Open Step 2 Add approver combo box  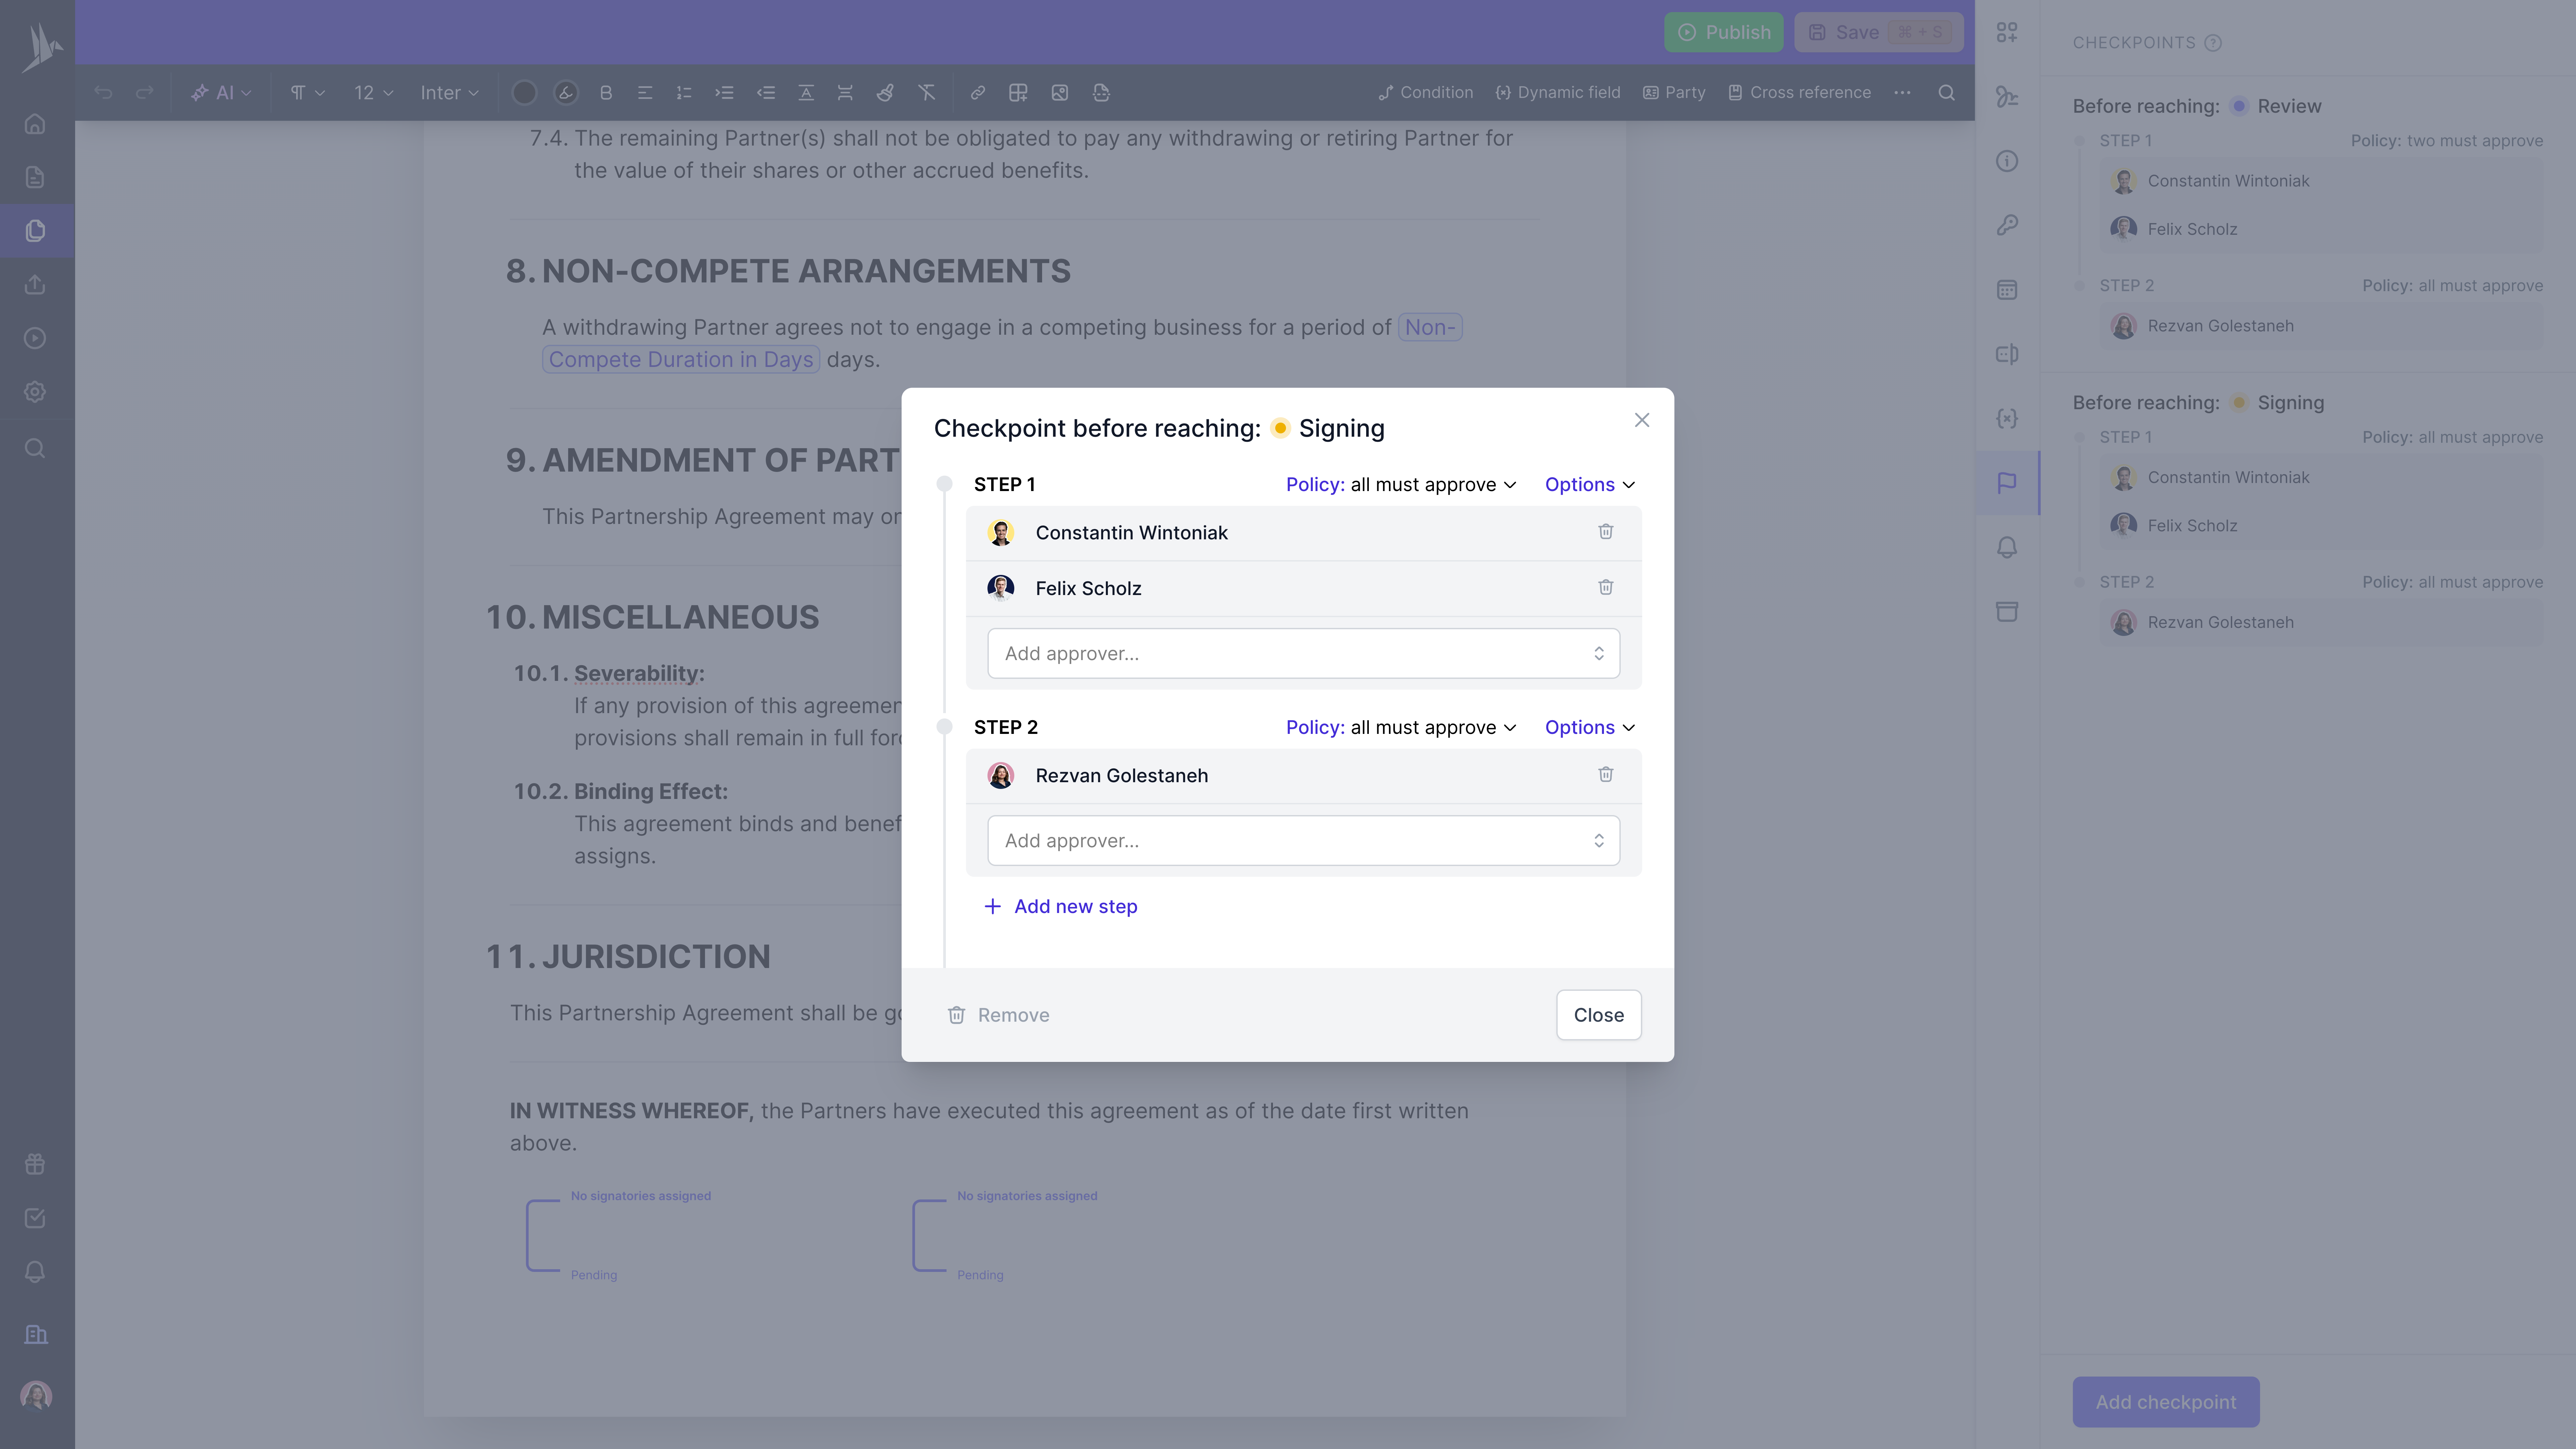[1303, 841]
